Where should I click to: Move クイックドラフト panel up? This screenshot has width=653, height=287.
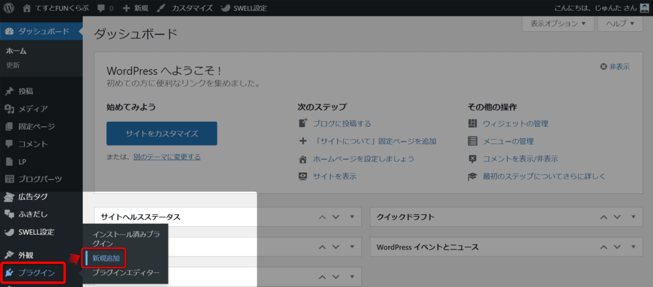pos(604,217)
